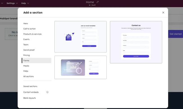This screenshot has height=109, width=183.
Task: Click the Home page title
Action: click(x=90, y=2)
